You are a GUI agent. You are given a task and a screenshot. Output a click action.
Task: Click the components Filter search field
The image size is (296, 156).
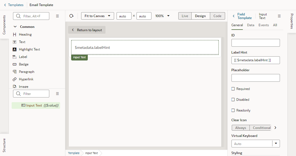(31, 16)
